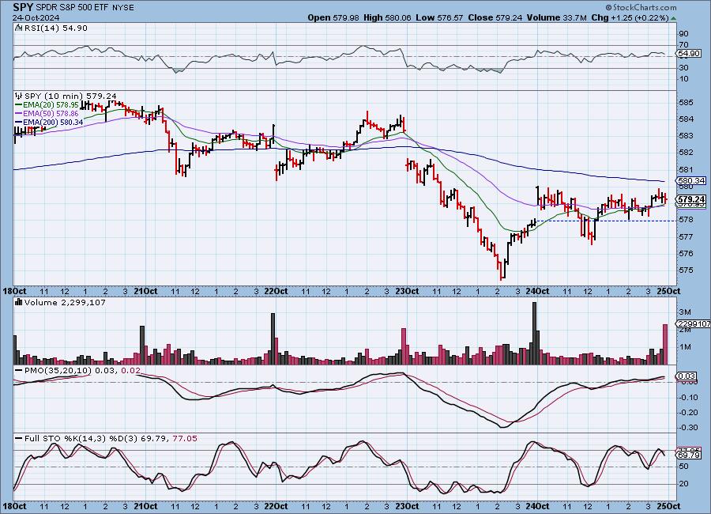711x514 pixels.
Task: Select the purple EMA(50) legend line swatch
Action: 19,114
